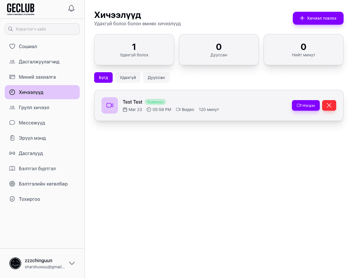Open Дасгалжуулагчид in the sidebar
This screenshot has width=353, height=278.
coord(39,62)
